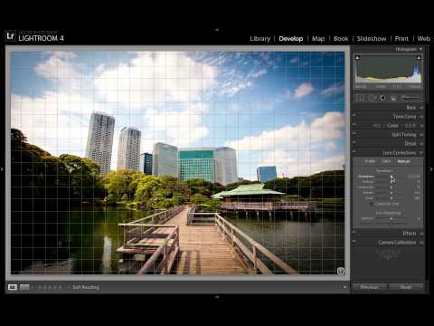Viewport: 434px width, 326px height.
Task: Open Before/After comparison view icon
Action: (x=24, y=287)
